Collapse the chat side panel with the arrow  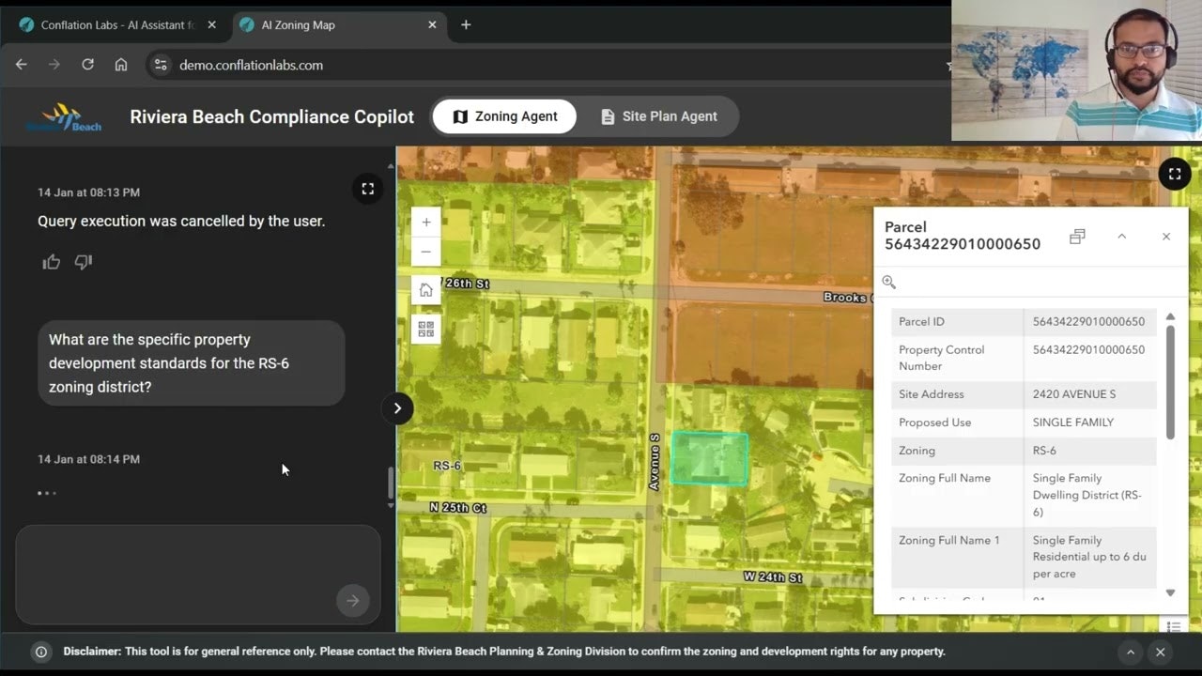pos(397,408)
